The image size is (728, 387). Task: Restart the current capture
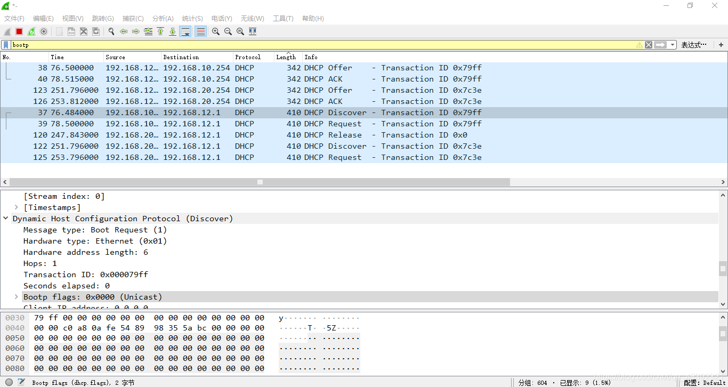[x=31, y=31]
